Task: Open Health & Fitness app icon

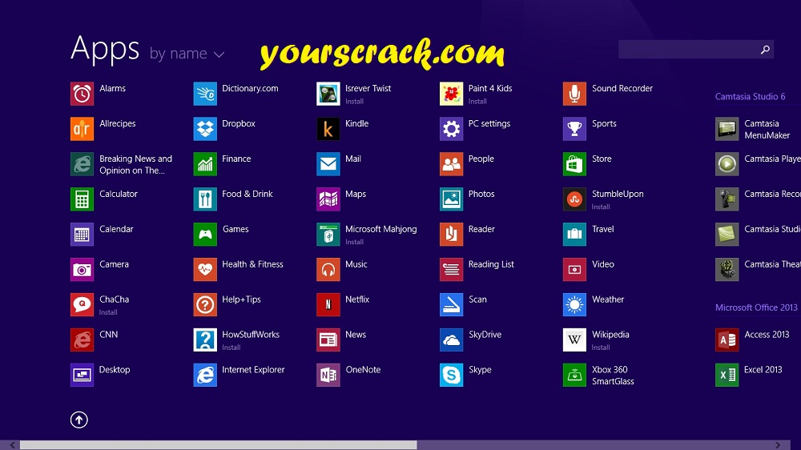Action: coord(205,270)
